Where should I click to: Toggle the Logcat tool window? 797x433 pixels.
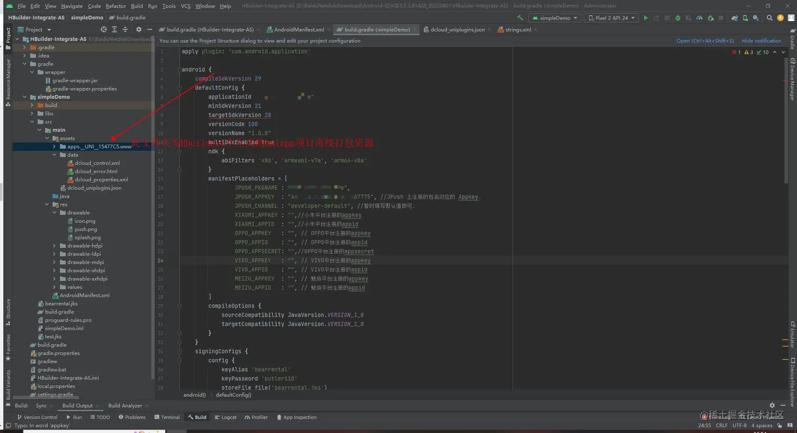click(226, 417)
